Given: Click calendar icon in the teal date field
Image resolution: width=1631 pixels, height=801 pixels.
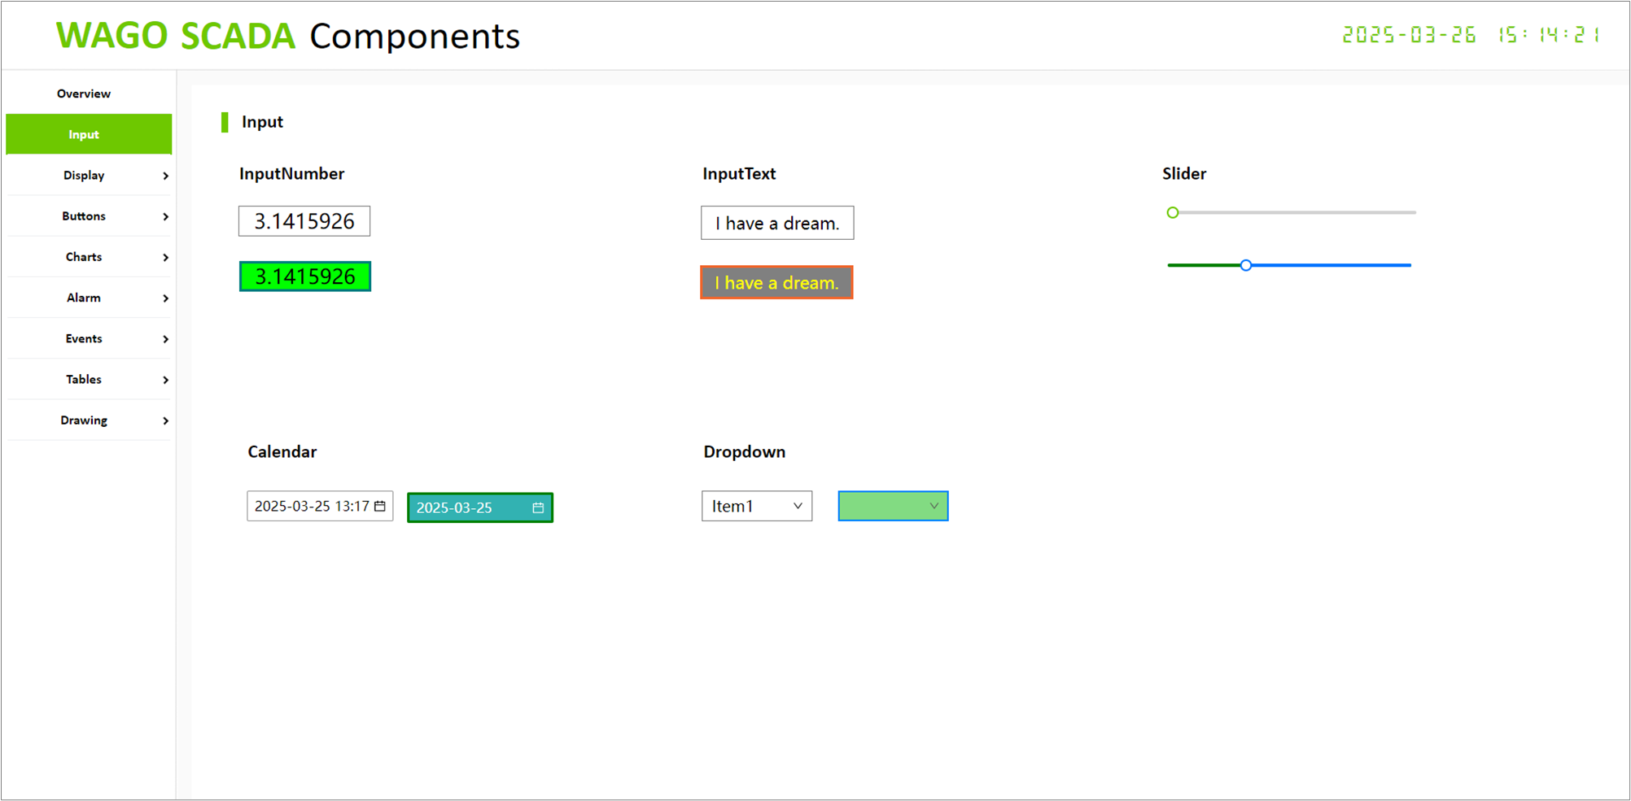Looking at the screenshot, I should (x=538, y=507).
